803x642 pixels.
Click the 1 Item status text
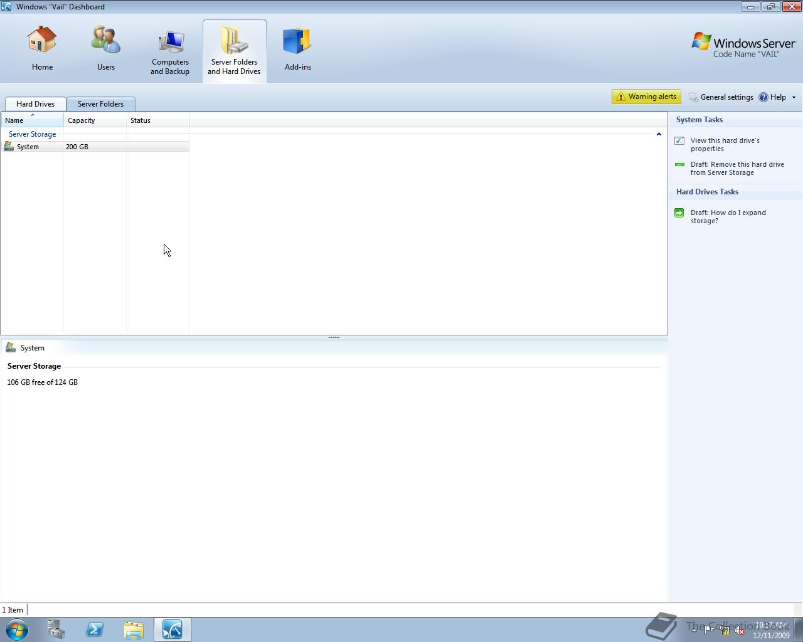pyautogui.click(x=13, y=610)
